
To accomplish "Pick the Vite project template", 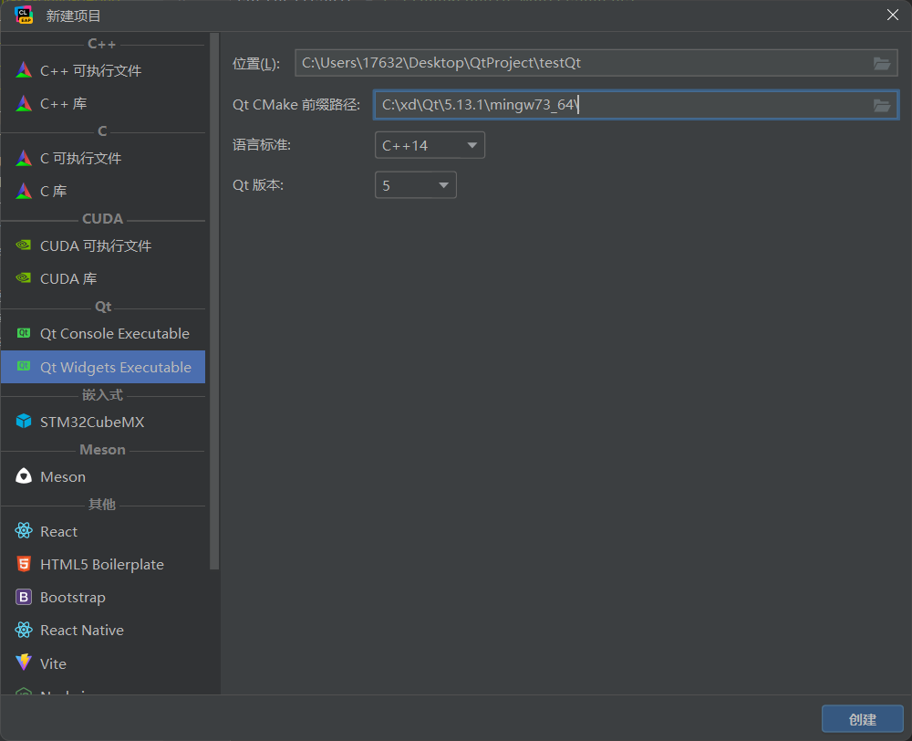I will point(103,663).
